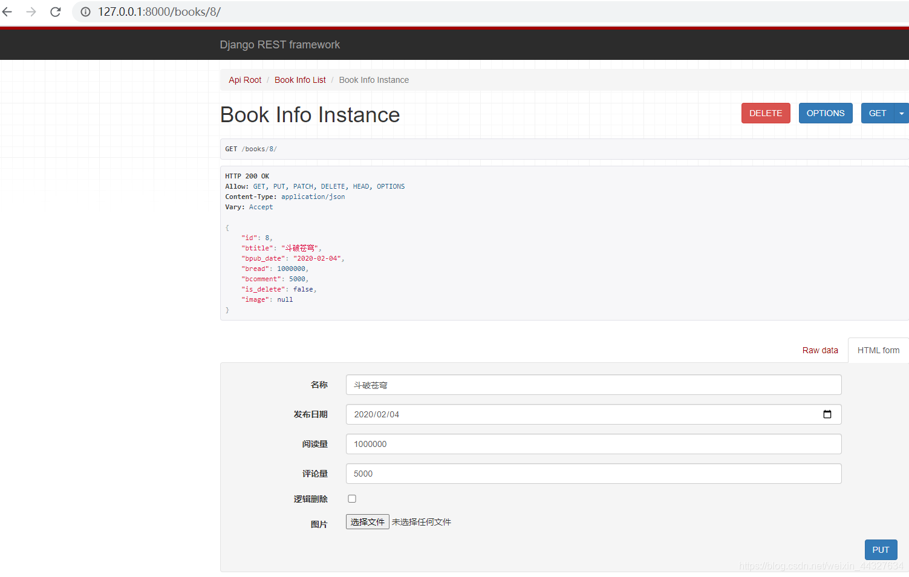The image size is (909, 577).
Task: Switch to the HTML form tab
Action: (x=878, y=350)
